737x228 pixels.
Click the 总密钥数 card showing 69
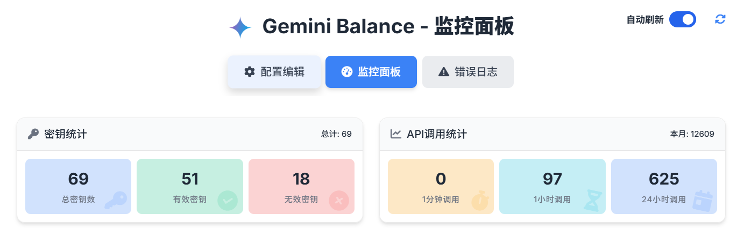[x=78, y=186]
